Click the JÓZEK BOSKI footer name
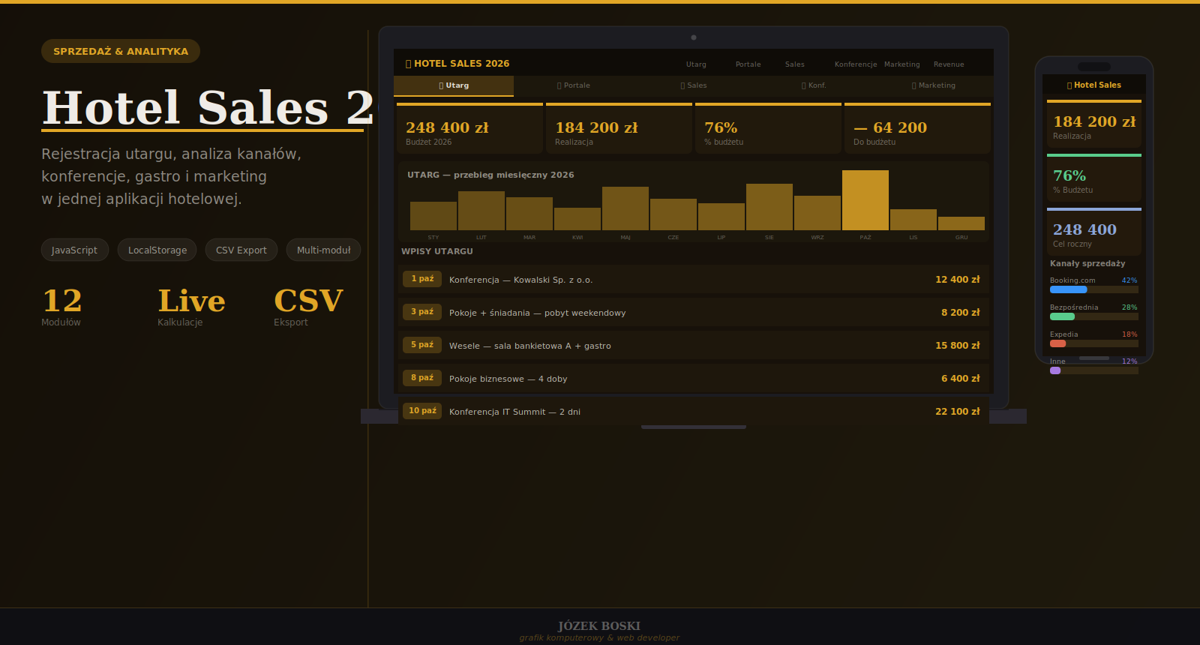This screenshot has height=645, width=1200. coord(599,626)
